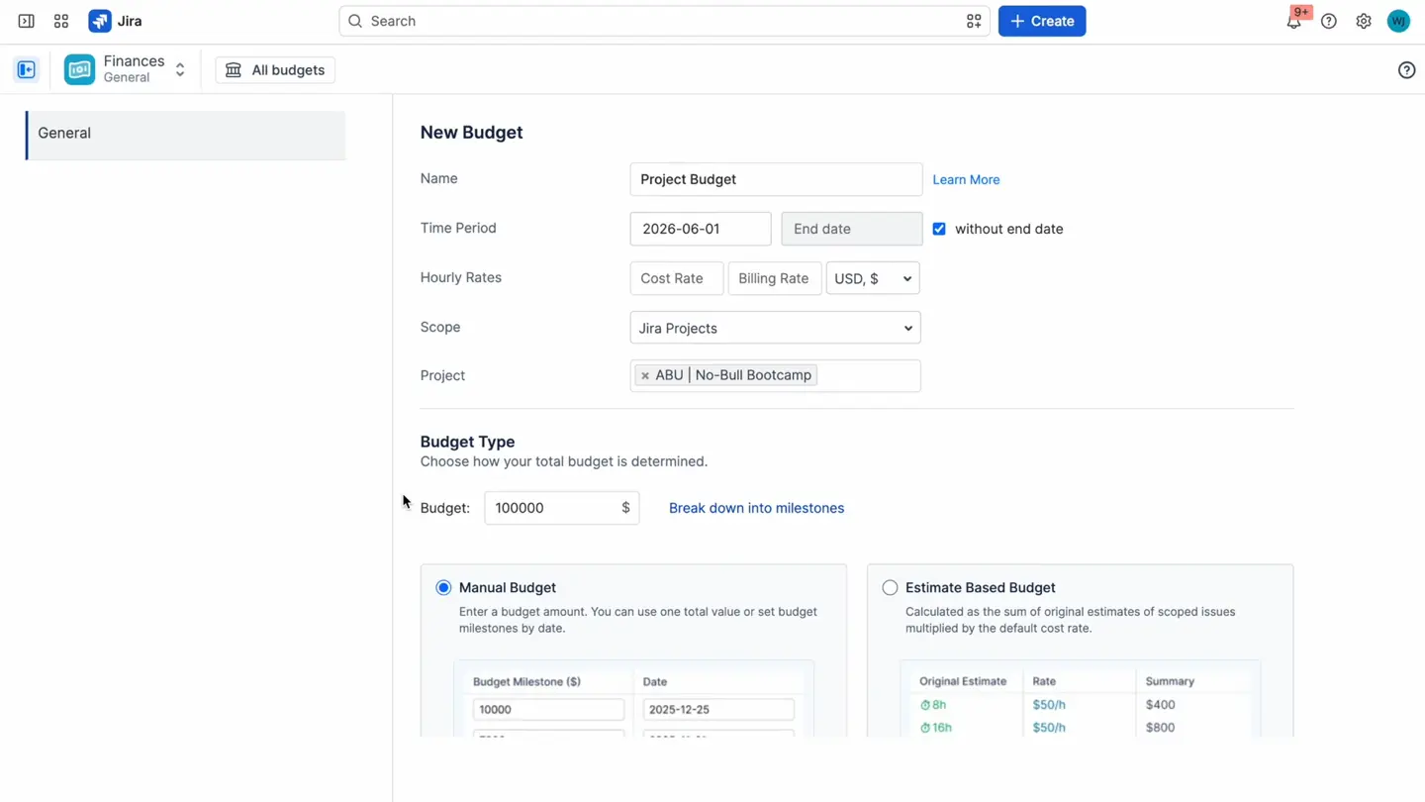Expand the Finances General switcher
Image resolution: width=1425 pixels, height=802 pixels.
[180, 69]
